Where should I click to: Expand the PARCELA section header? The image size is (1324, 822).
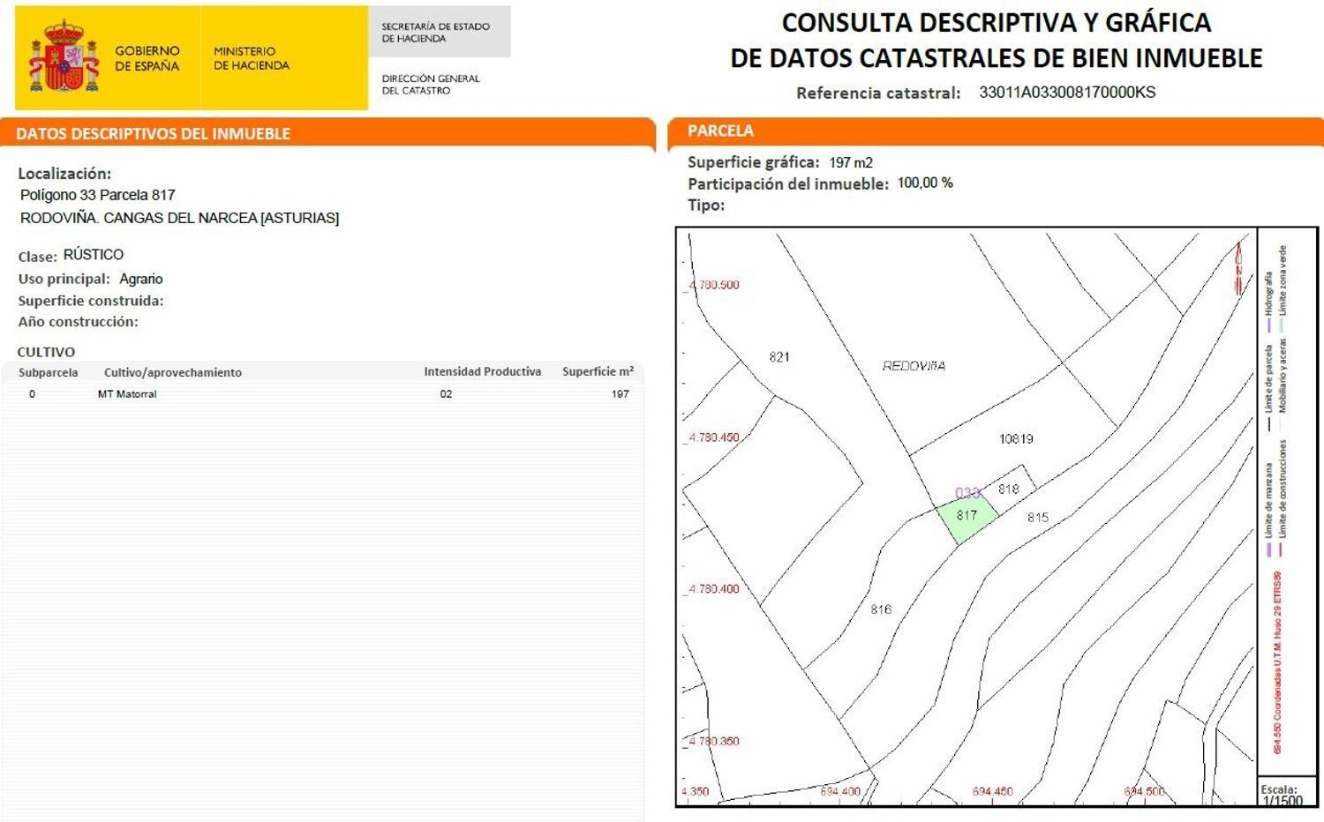720,131
